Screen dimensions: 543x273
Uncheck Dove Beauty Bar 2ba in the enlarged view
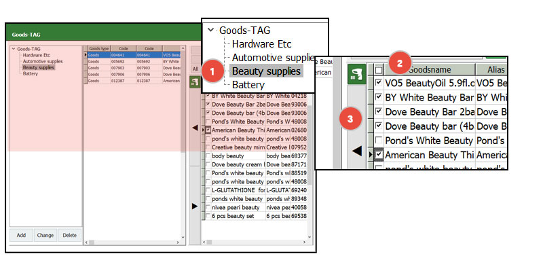[379, 111]
